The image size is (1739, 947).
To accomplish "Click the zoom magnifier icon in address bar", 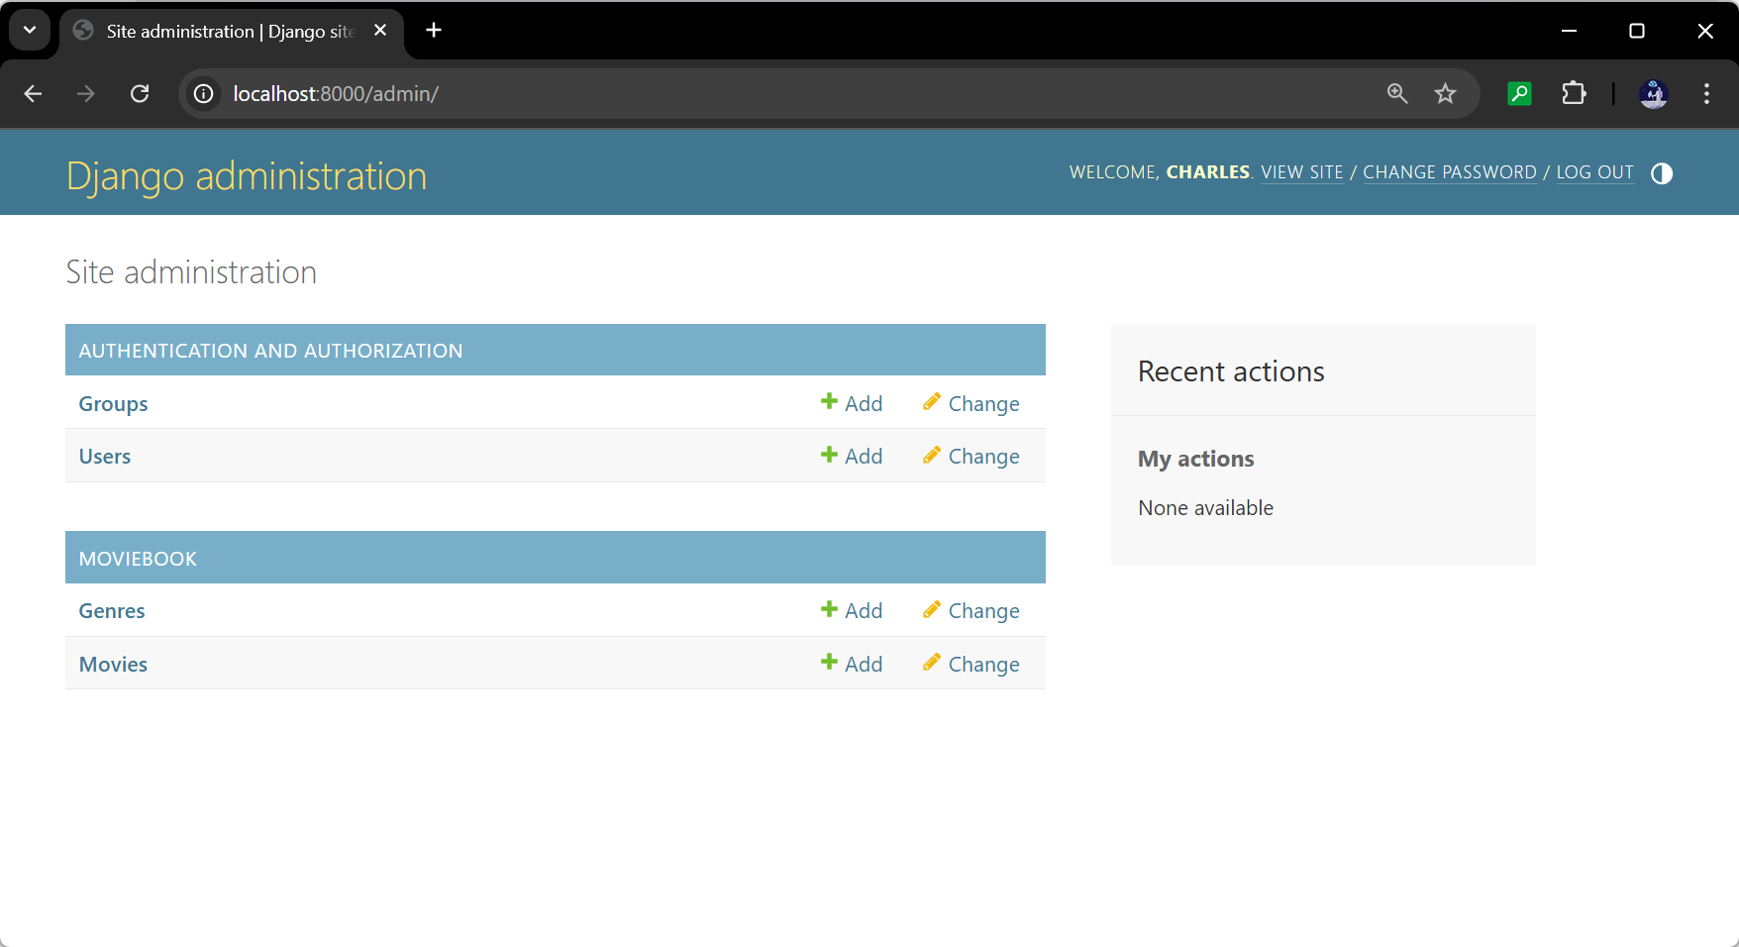I will (1396, 94).
